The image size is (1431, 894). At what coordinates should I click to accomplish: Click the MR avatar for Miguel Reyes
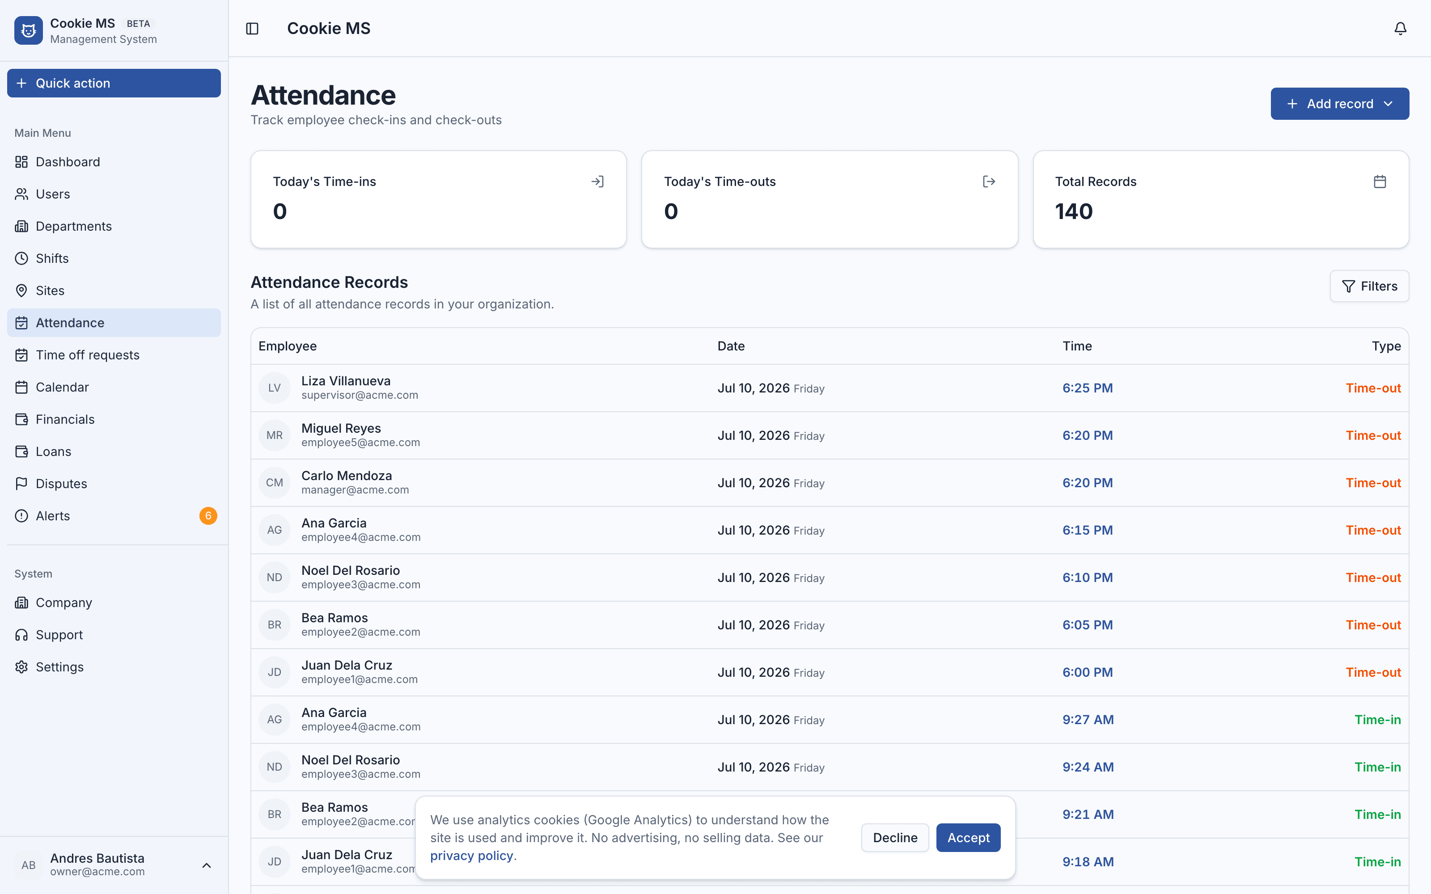coord(275,435)
